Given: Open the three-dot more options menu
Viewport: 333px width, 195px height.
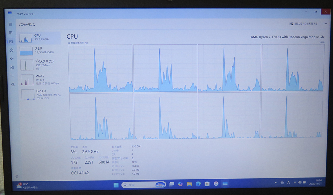Looking at the screenshot, I should 325,24.
